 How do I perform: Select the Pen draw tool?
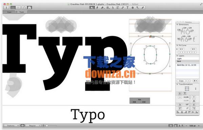97,8
